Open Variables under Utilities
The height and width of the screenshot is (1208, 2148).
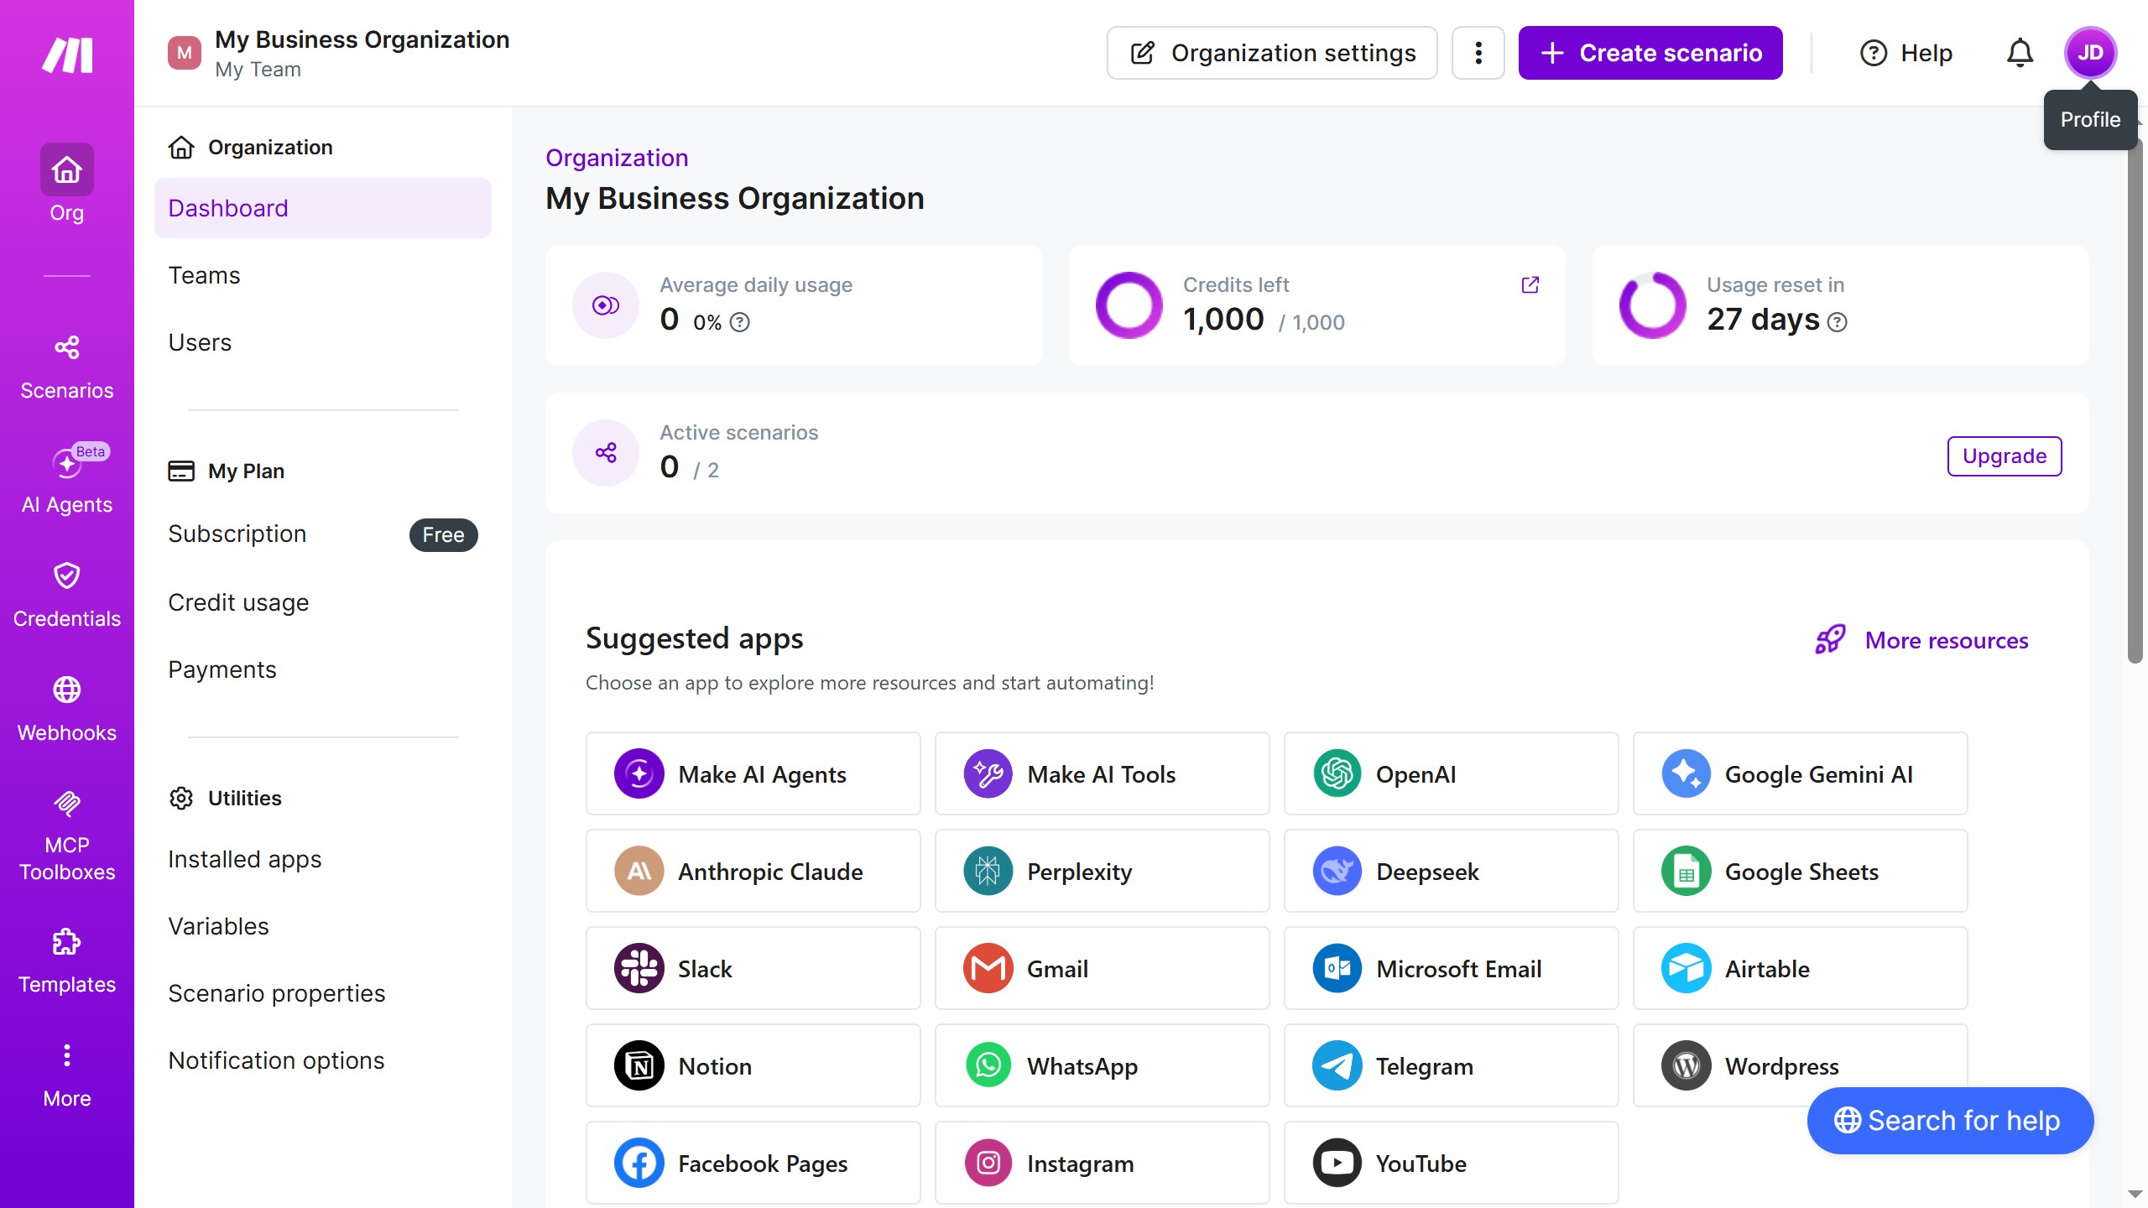323,926
